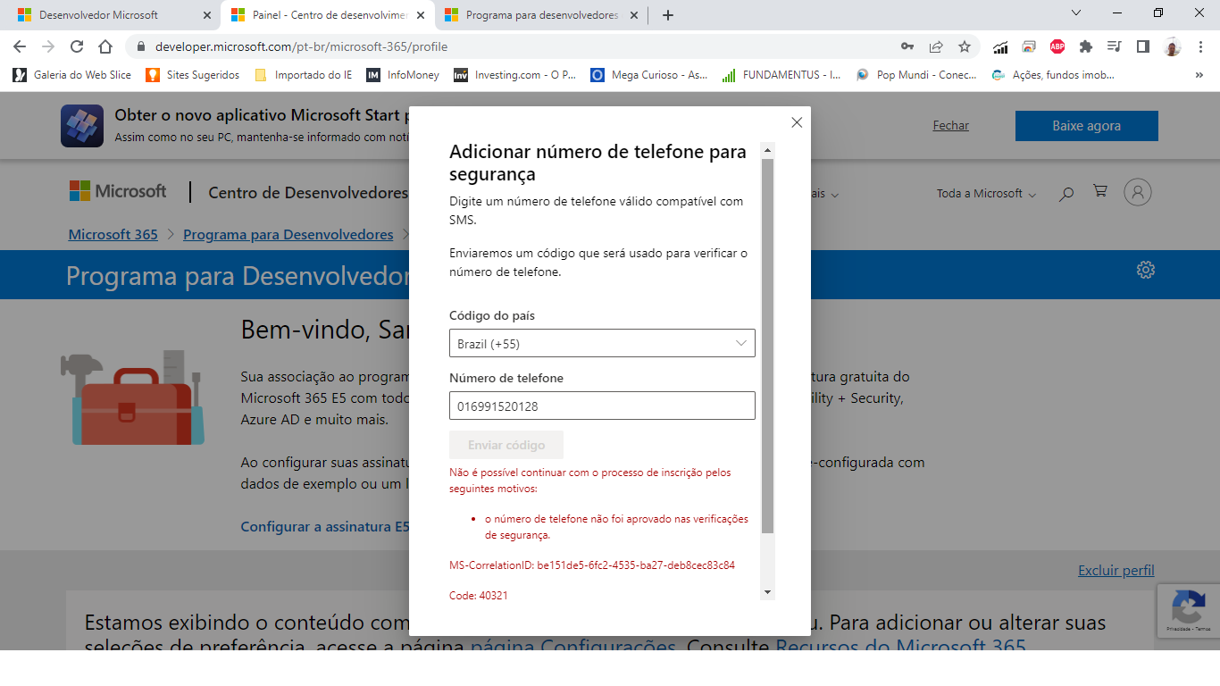This screenshot has height=686, width=1220.
Task: Click the Code: 40321 error text
Action: 479,595
